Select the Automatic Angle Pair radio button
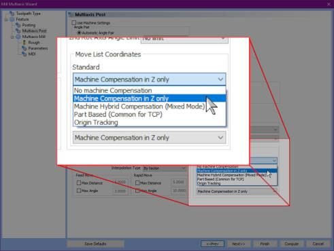Screen dimensions: 334x251 click(x=79, y=33)
